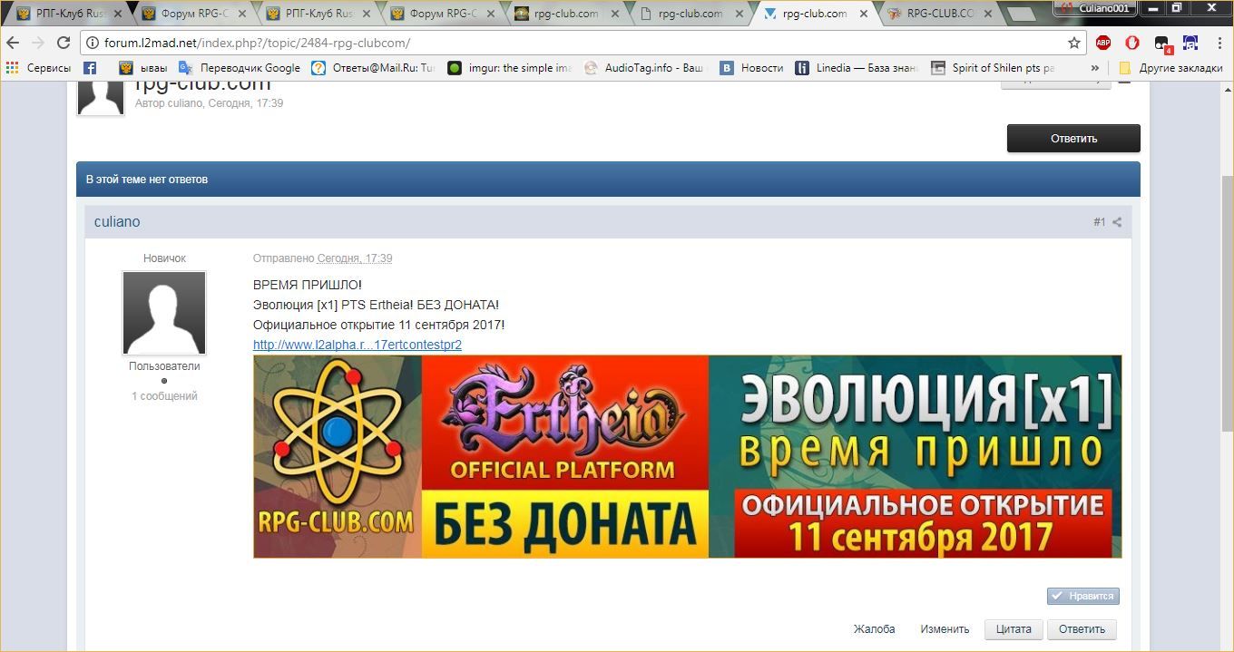Switch to rpg-club.com tab with game icon

tap(567, 14)
